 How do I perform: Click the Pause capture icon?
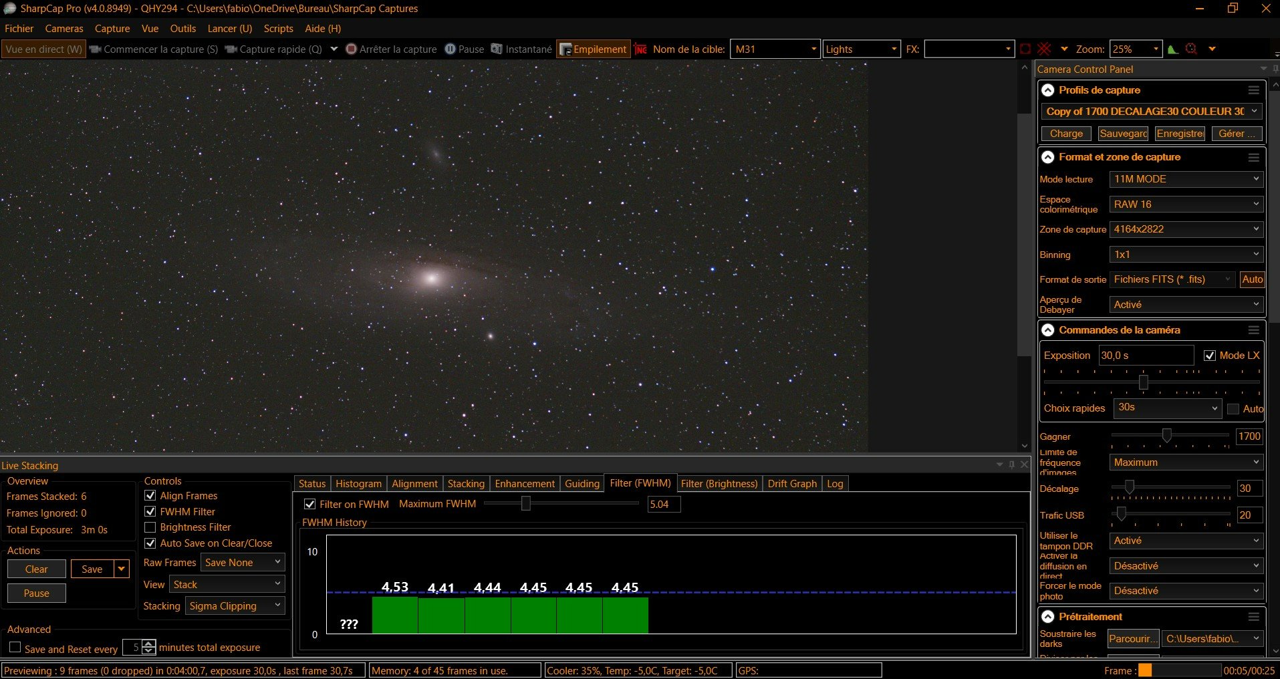click(451, 49)
